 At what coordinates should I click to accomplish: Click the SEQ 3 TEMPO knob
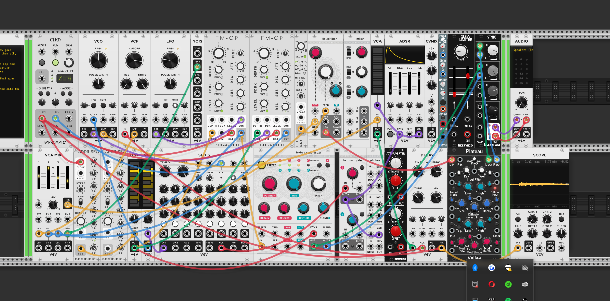(x=165, y=172)
